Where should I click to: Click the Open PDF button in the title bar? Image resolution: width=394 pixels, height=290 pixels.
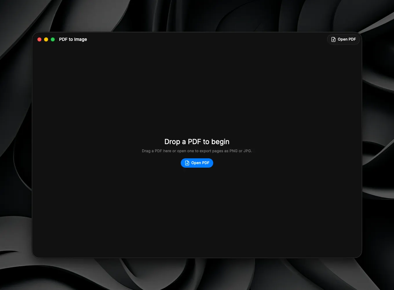coord(343,39)
